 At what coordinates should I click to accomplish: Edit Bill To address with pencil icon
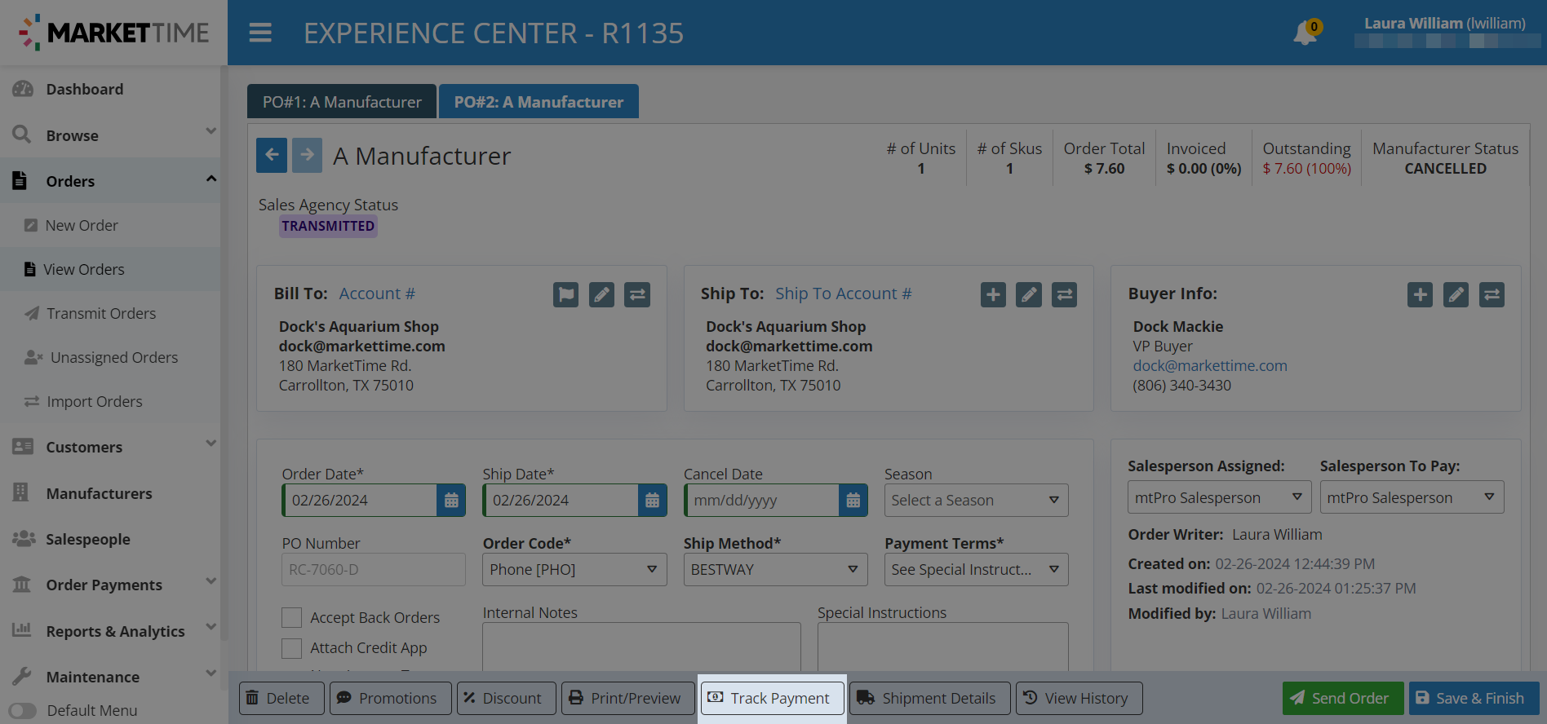coord(601,294)
